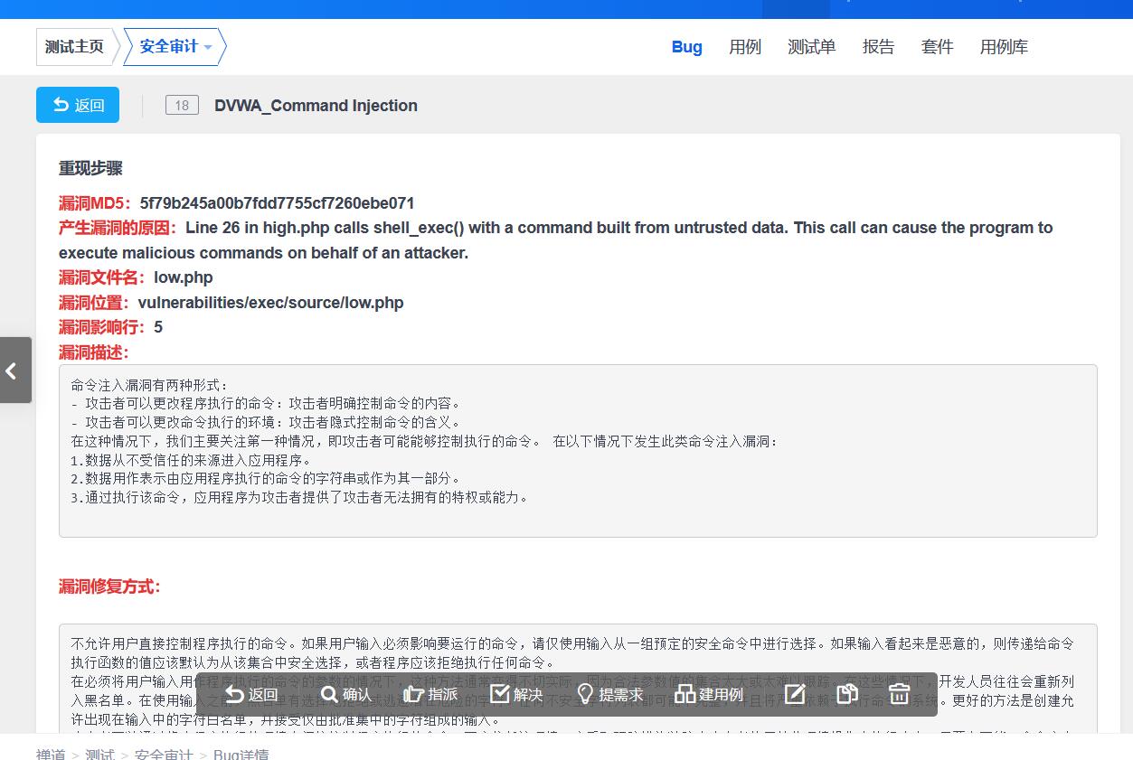Click 禅道 in the footer breadcrumb
1133x760 pixels.
tap(51, 755)
